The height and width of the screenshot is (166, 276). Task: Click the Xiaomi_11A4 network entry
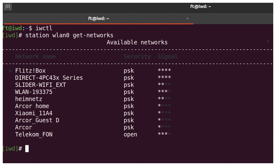pyautogui.click(x=34, y=113)
